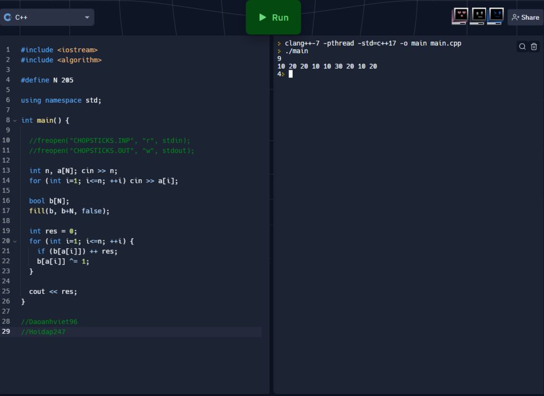Click the Share button
Viewport: 544px width, 396px height.
[525, 18]
